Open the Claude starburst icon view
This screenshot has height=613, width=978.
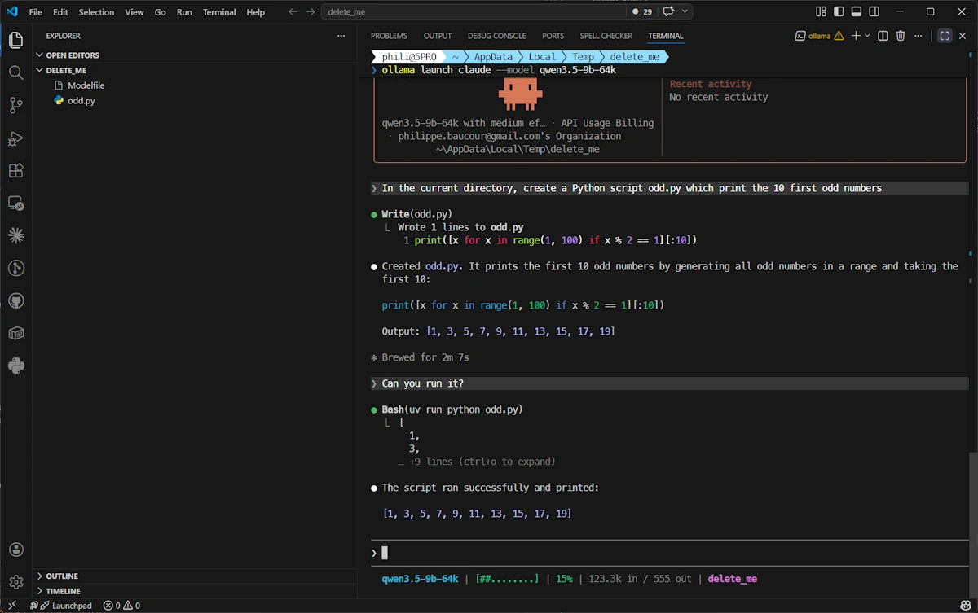pos(15,235)
